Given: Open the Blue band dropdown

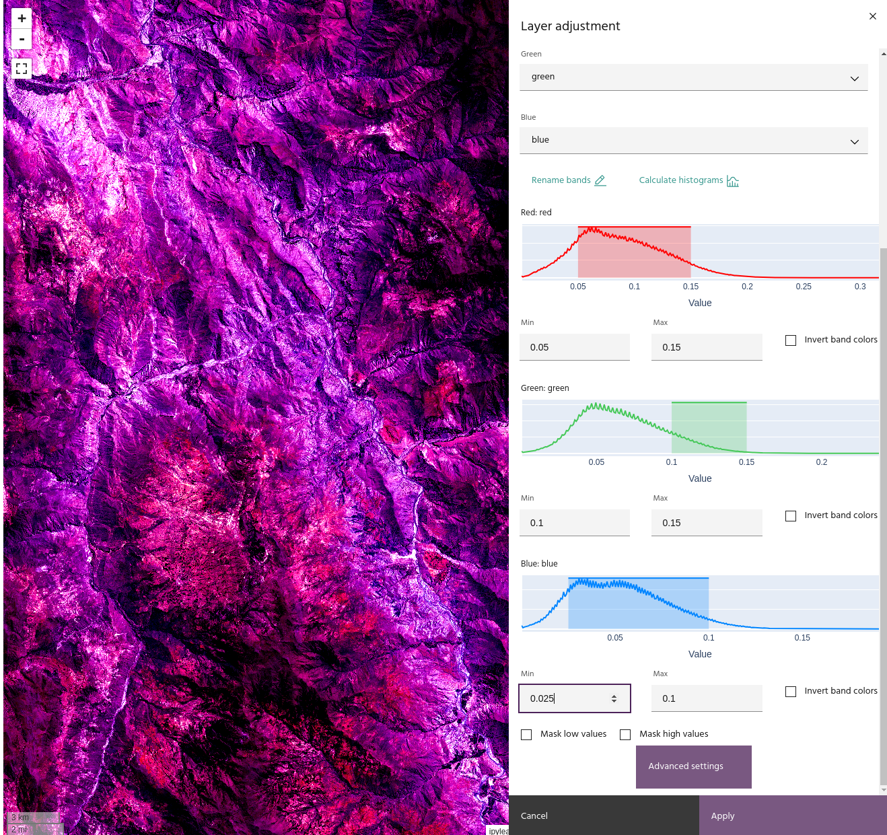Looking at the screenshot, I should (693, 141).
